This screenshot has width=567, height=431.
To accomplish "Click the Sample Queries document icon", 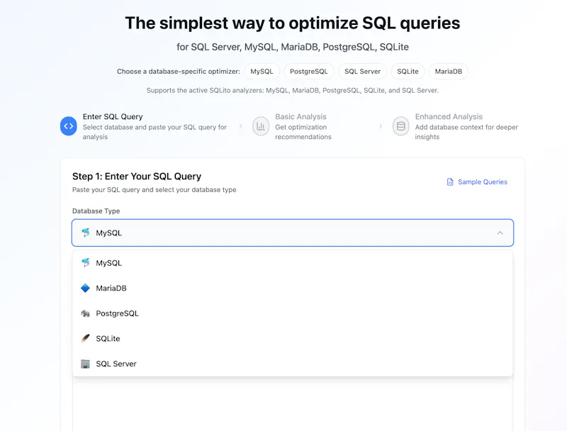I will tap(450, 182).
